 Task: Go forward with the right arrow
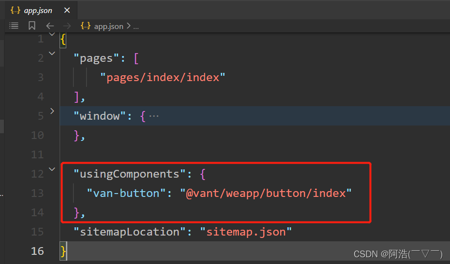point(67,26)
